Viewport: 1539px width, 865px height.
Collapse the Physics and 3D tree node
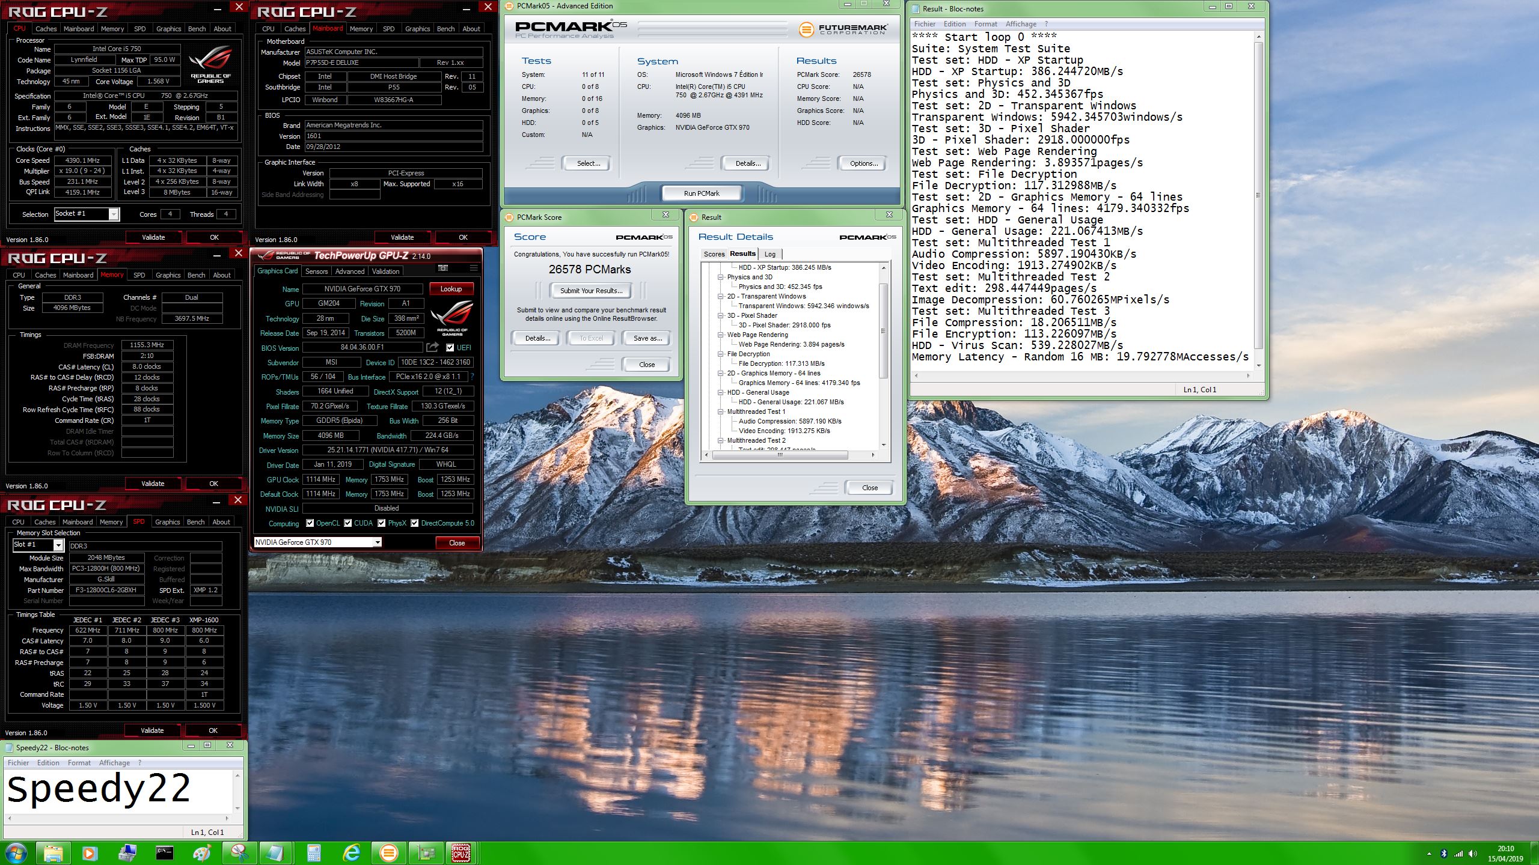pos(721,277)
